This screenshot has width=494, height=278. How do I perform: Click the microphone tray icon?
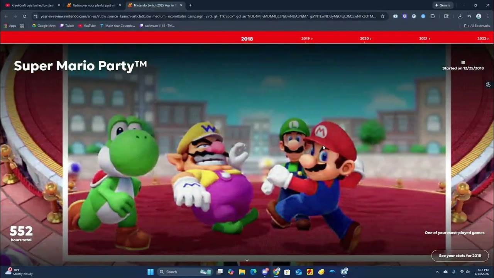coord(454,272)
